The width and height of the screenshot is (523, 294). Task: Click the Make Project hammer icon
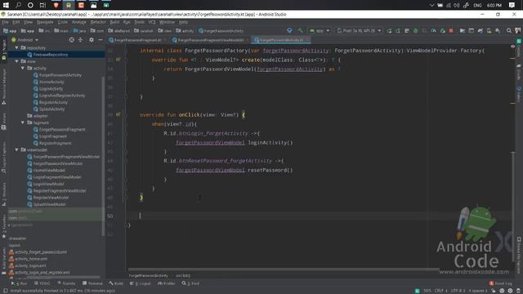click(x=301, y=31)
